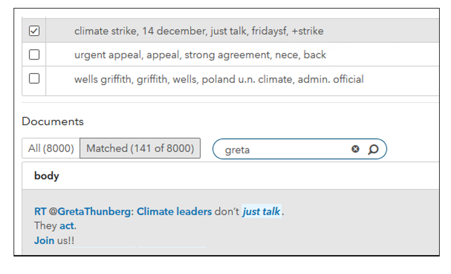Click the word "They" in the tweet
The height and width of the screenshot is (274, 451).
[x=45, y=226]
